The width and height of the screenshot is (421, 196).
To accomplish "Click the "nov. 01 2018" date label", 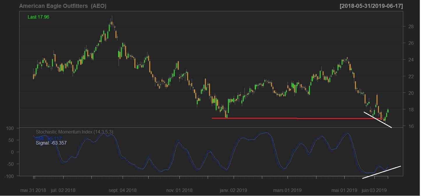I will tap(179, 190).
